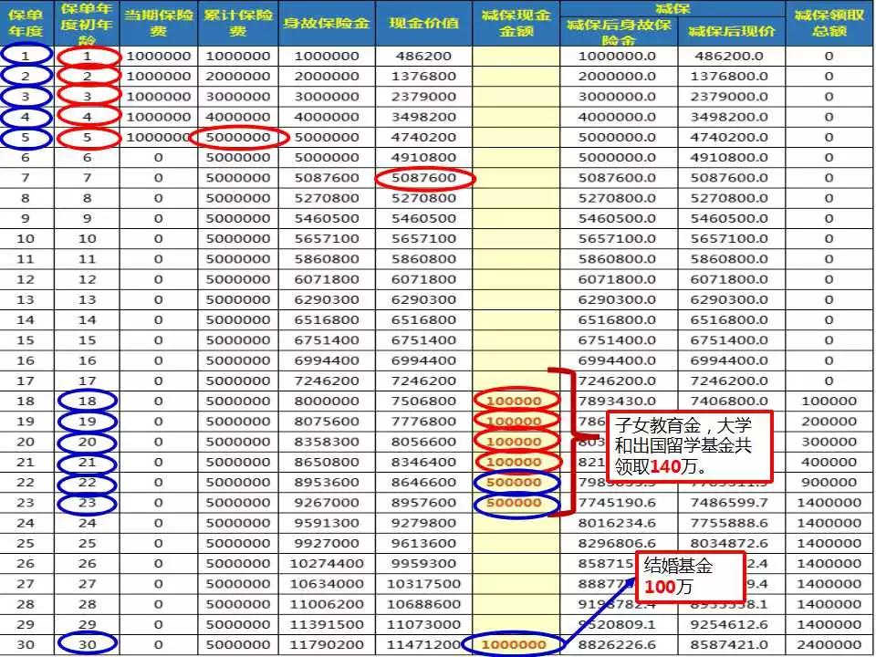Select the red-circled 100000 in year 18
Viewport: 876px width, 657px height.
point(516,400)
